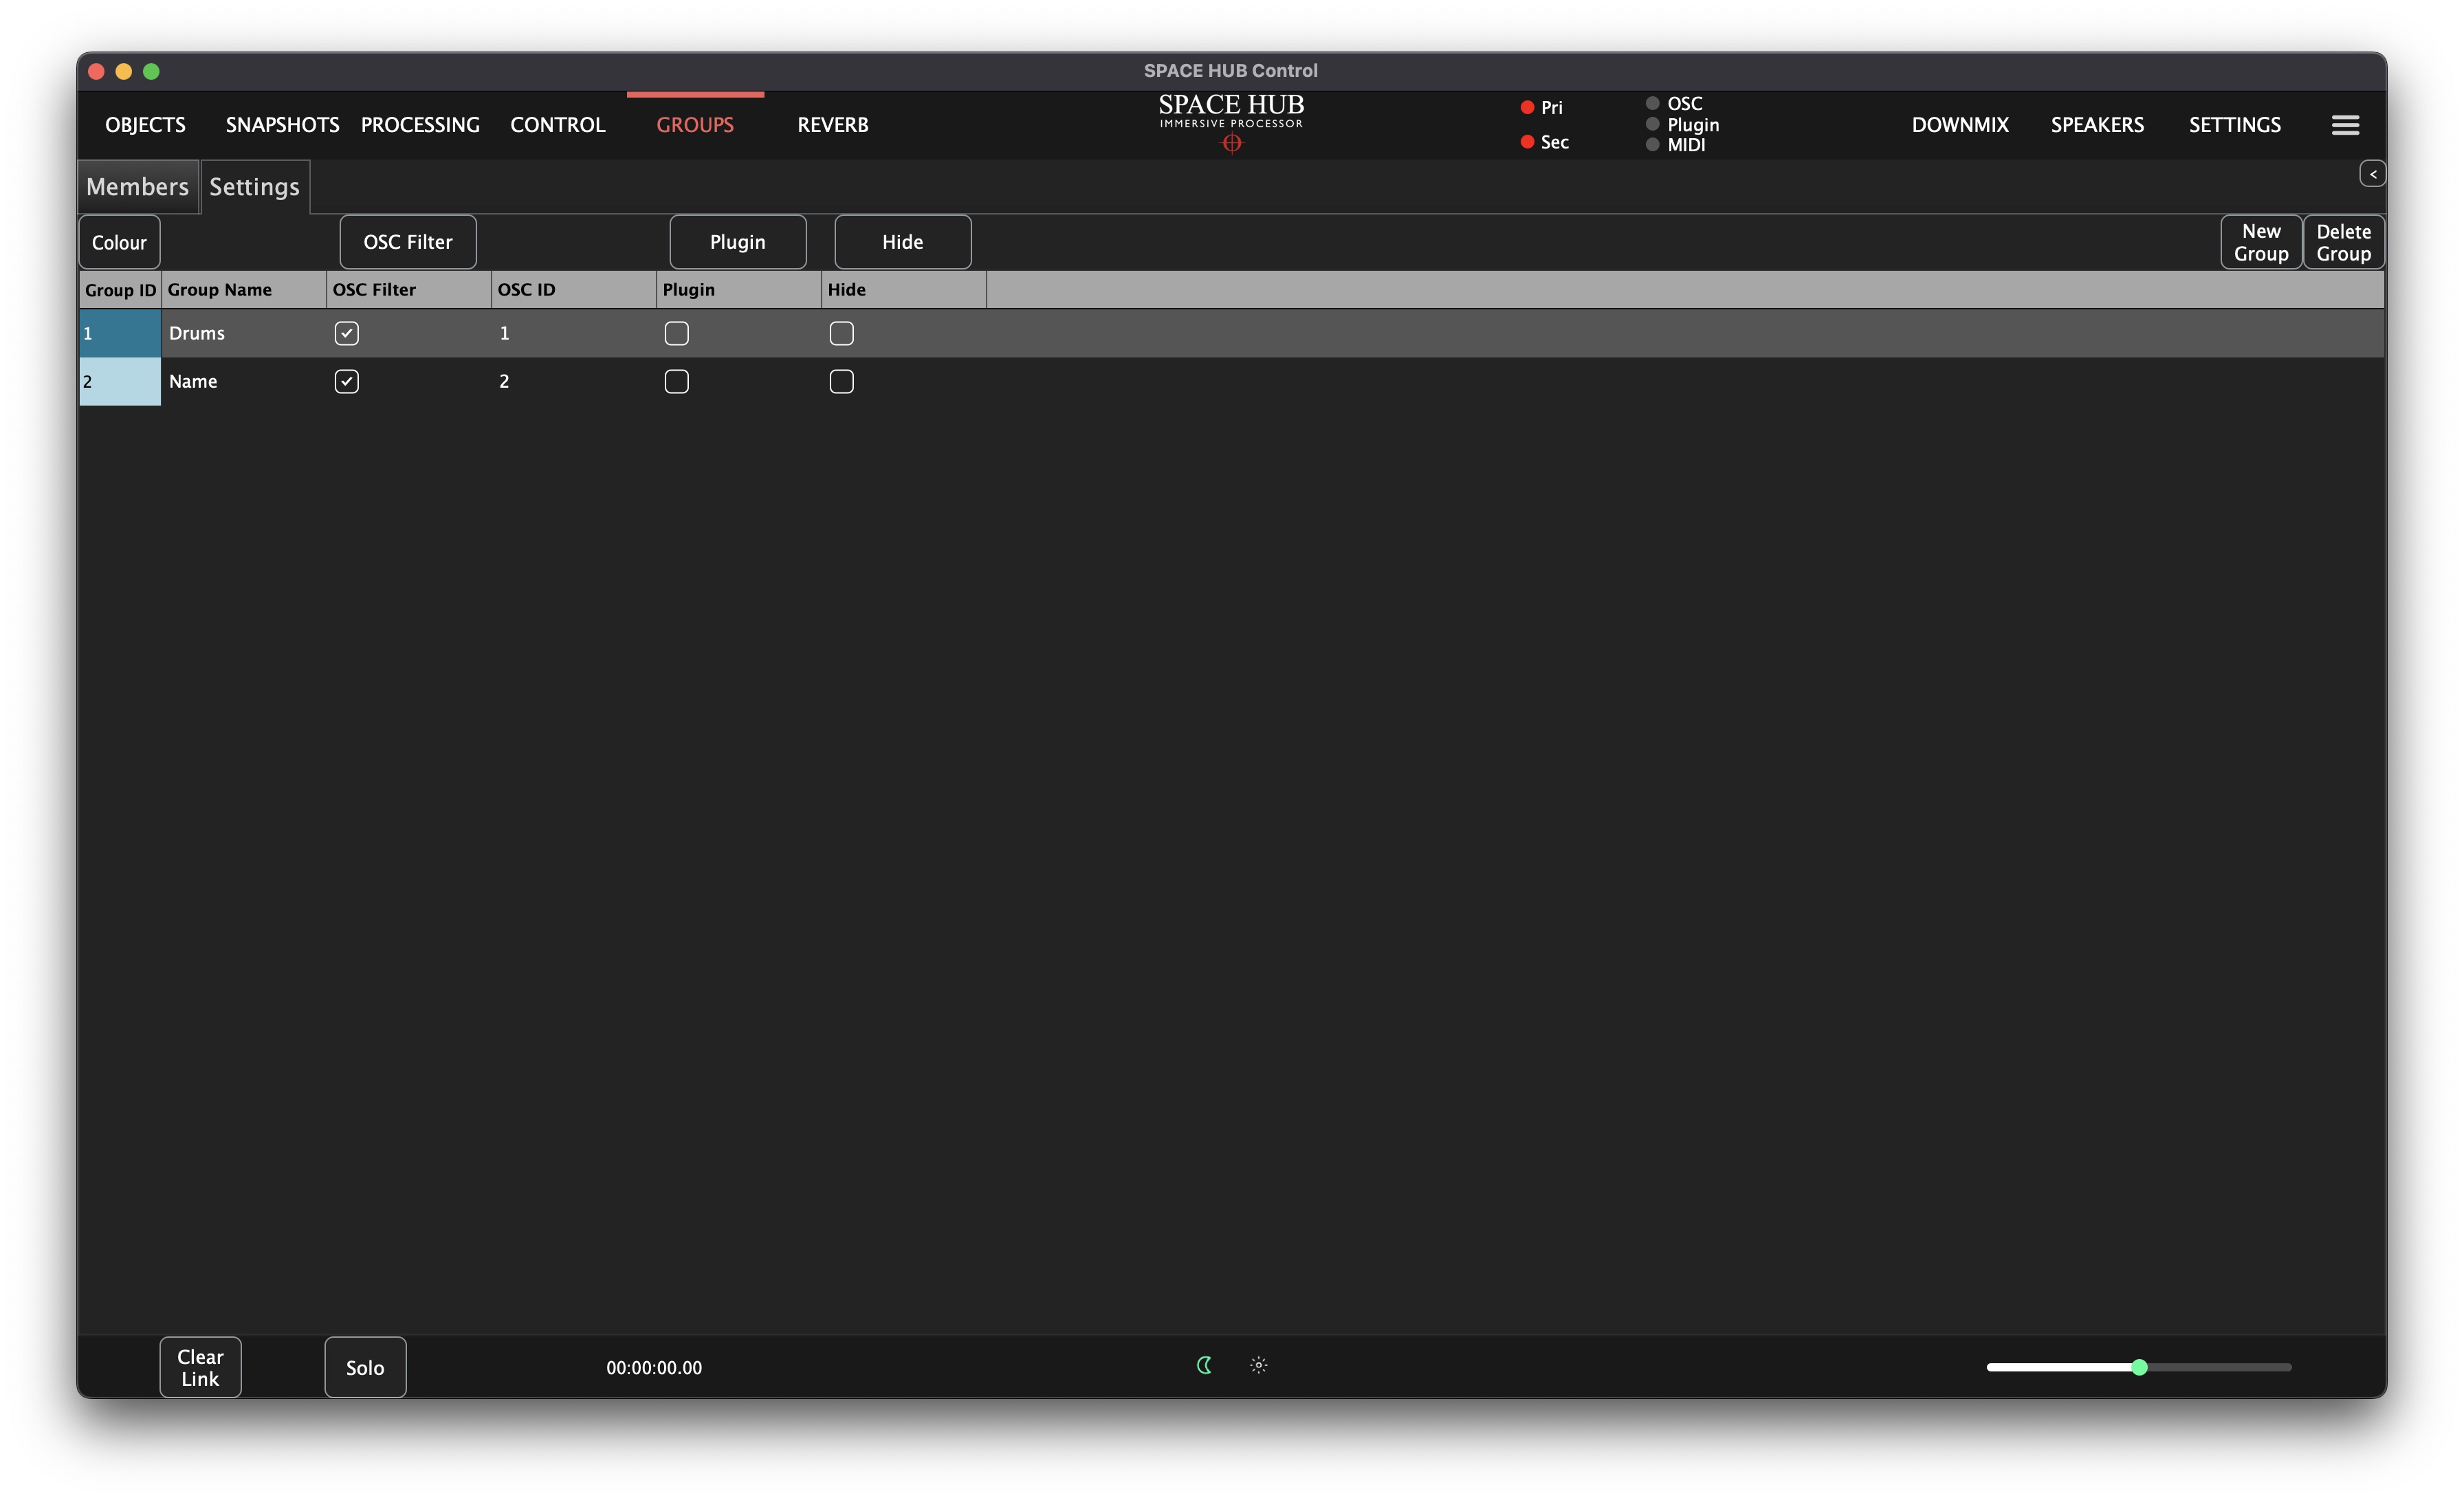Disable OSC Filter for Drums group
2464x1500 pixels.
346,333
